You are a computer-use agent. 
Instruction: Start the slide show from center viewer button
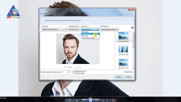[90, 100]
